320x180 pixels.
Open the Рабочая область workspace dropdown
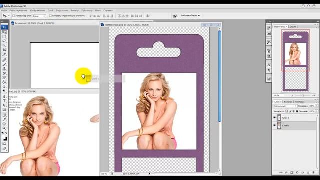pyautogui.click(x=190, y=15)
